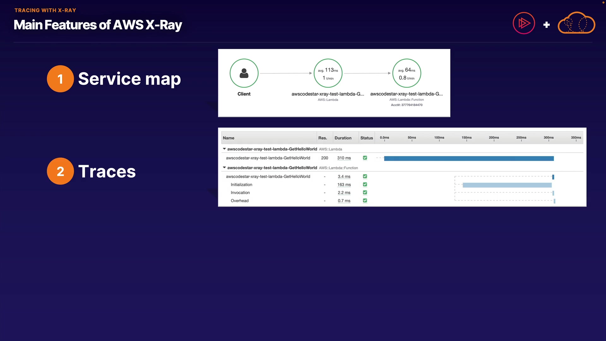Click status checkmark for 310 ms row
Viewport: 606px width, 341px height.
365,158
